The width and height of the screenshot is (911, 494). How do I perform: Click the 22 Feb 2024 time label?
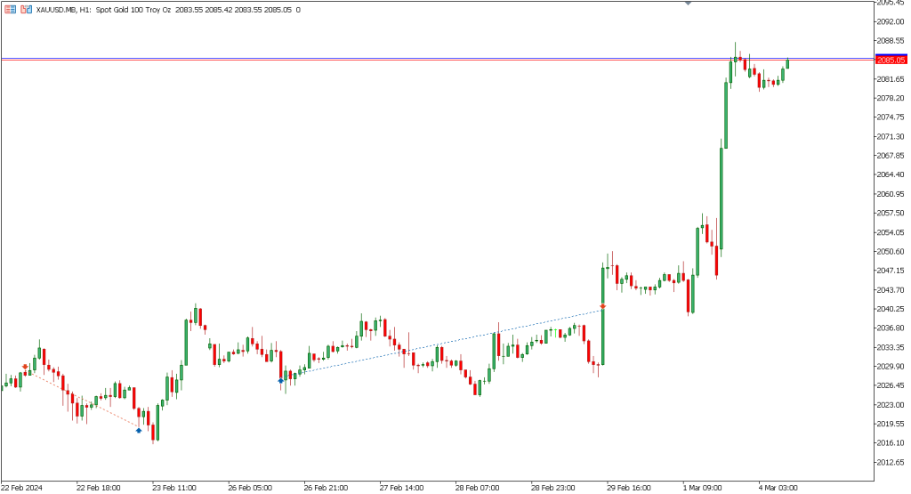coord(22,488)
